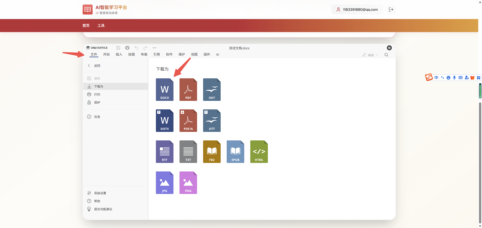Click the print icon in the editor header
Screen dimensions: 482x228
[127, 48]
